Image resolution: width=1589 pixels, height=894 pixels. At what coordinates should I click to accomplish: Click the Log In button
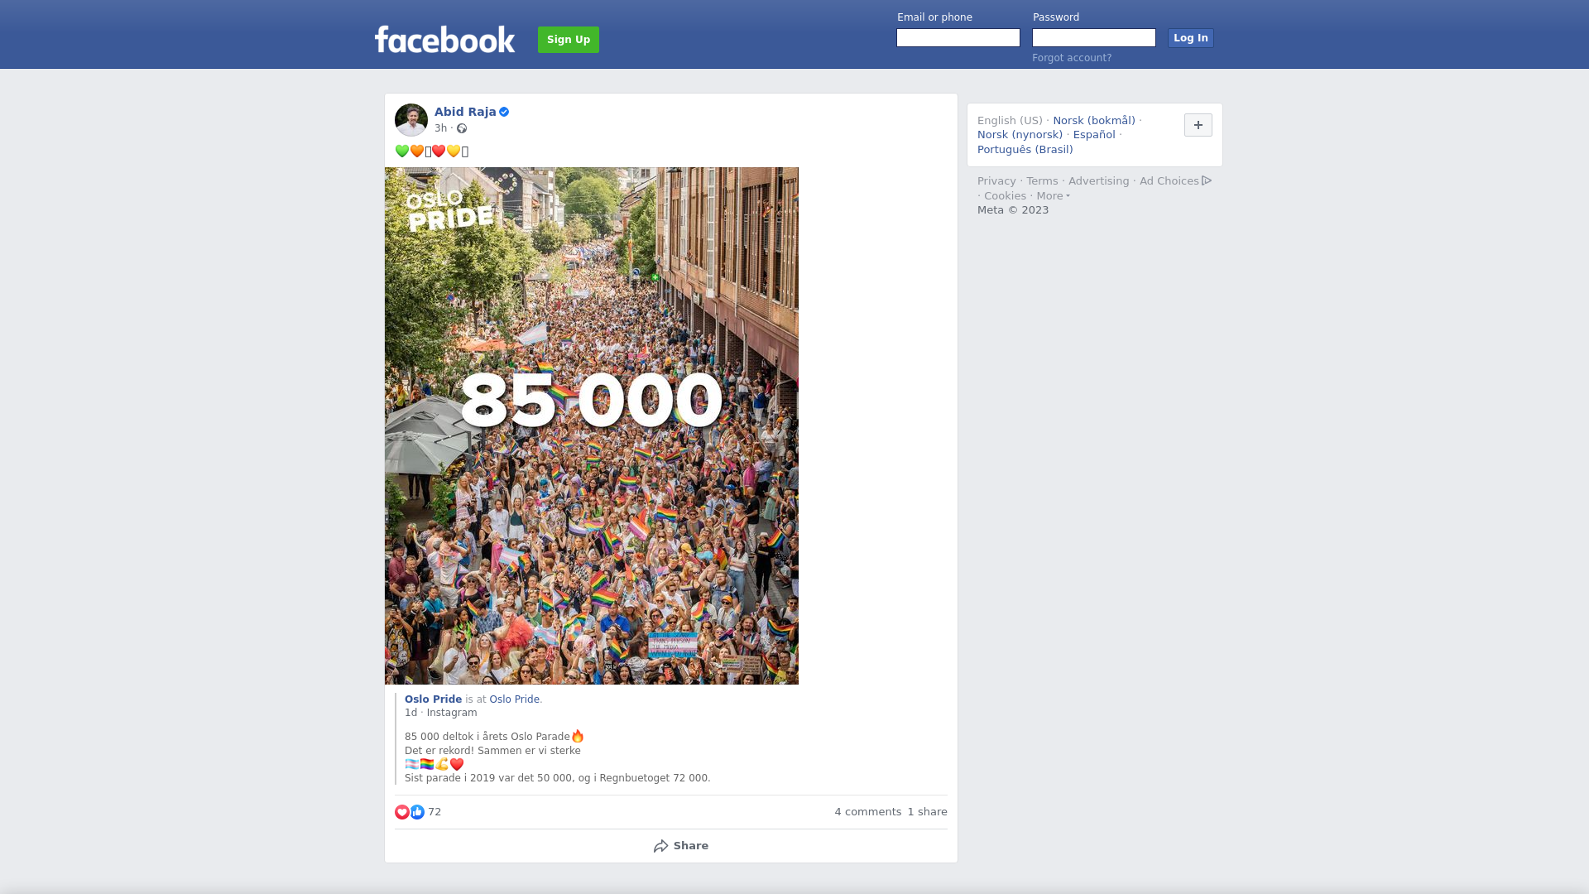tap(1191, 38)
